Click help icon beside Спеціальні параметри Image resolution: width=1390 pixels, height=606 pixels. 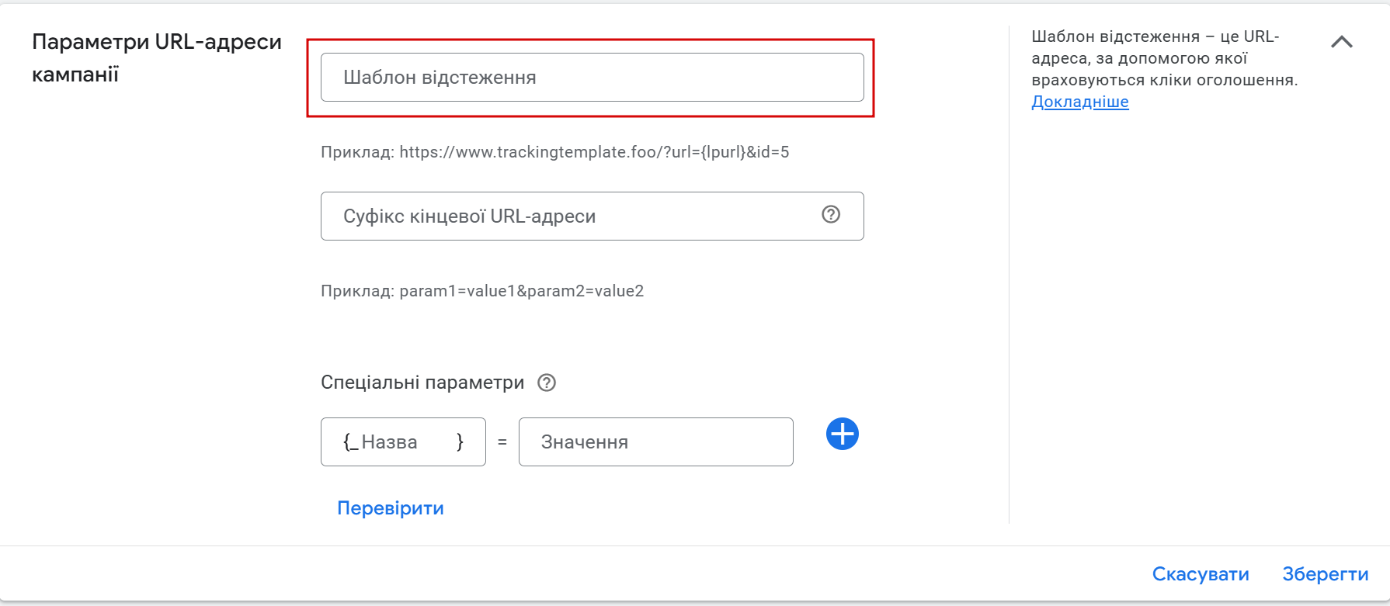pos(547,383)
